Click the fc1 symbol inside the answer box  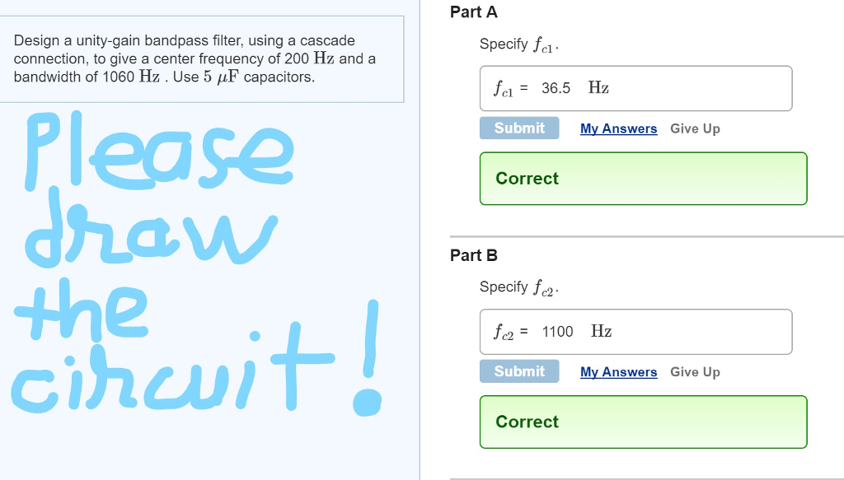coord(503,88)
